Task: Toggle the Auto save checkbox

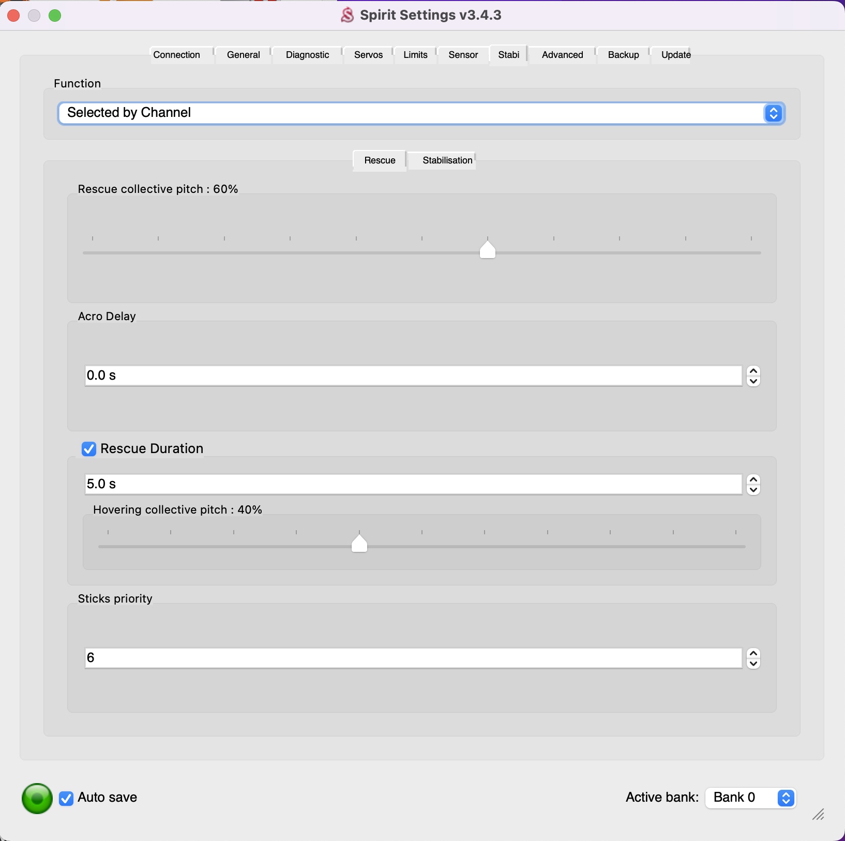Action: click(66, 799)
